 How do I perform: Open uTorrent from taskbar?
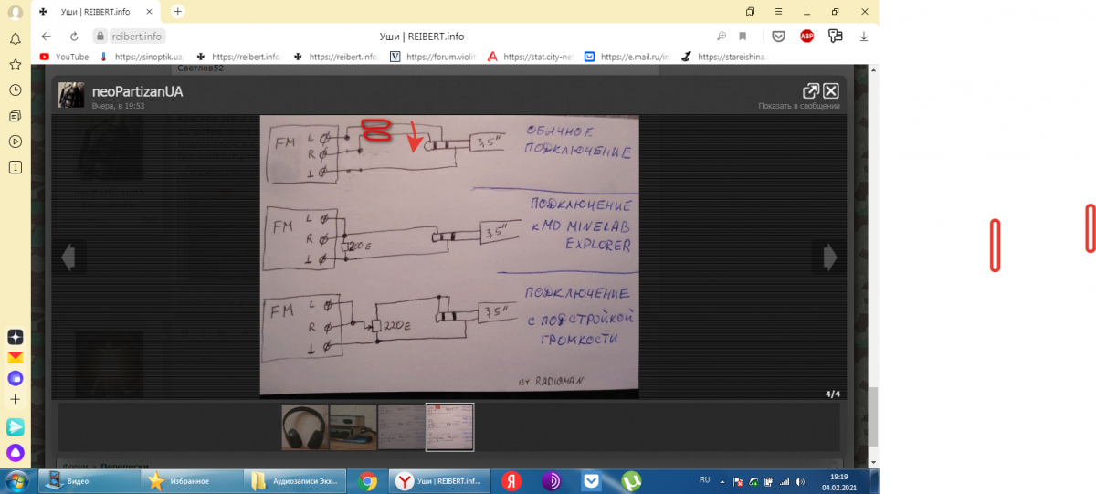[x=630, y=480]
